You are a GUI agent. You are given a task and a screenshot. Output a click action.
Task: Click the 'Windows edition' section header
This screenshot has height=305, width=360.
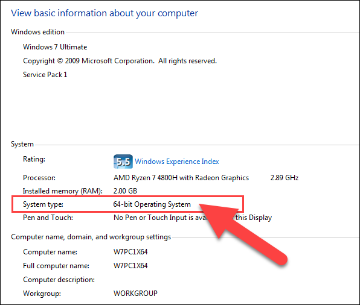(37, 32)
